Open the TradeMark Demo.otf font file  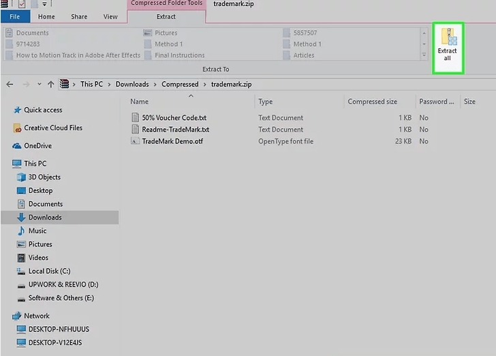(172, 141)
